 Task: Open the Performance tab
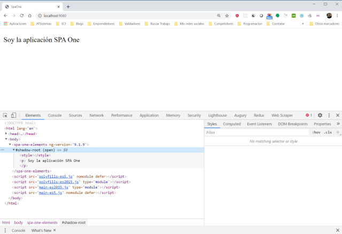coord(122,115)
